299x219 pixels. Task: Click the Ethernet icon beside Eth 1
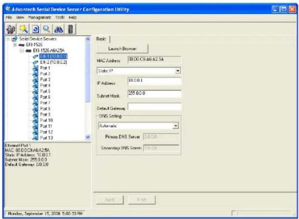tap(35, 56)
